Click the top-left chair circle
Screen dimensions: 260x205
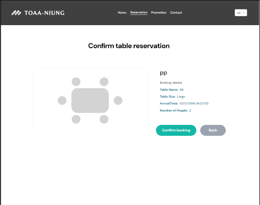point(76,82)
